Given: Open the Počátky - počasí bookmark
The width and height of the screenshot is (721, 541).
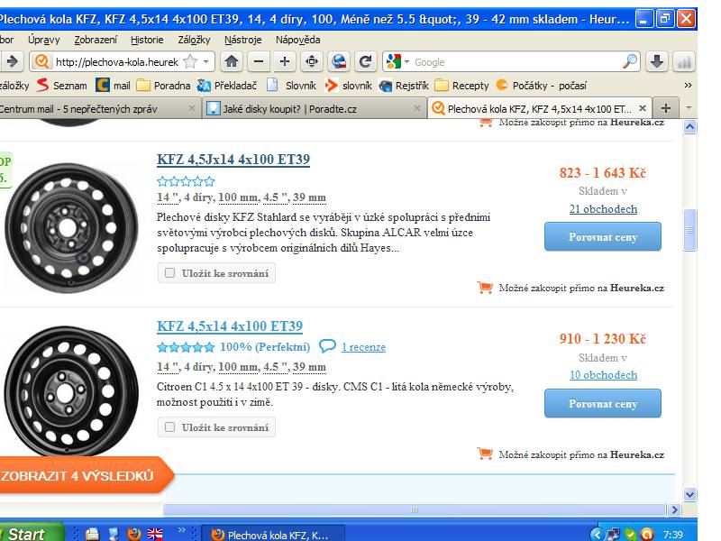Looking at the screenshot, I should [542, 85].
